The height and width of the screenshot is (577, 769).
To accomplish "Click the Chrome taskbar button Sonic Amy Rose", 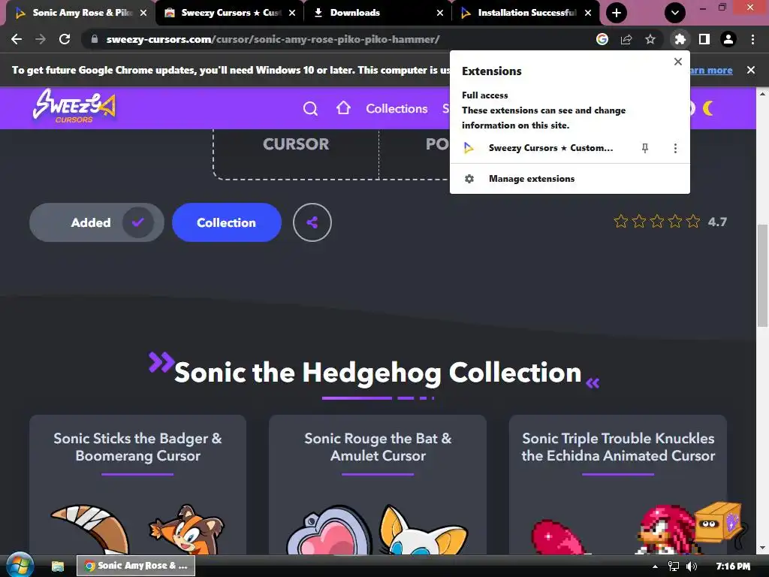I will tap(136, 566).
